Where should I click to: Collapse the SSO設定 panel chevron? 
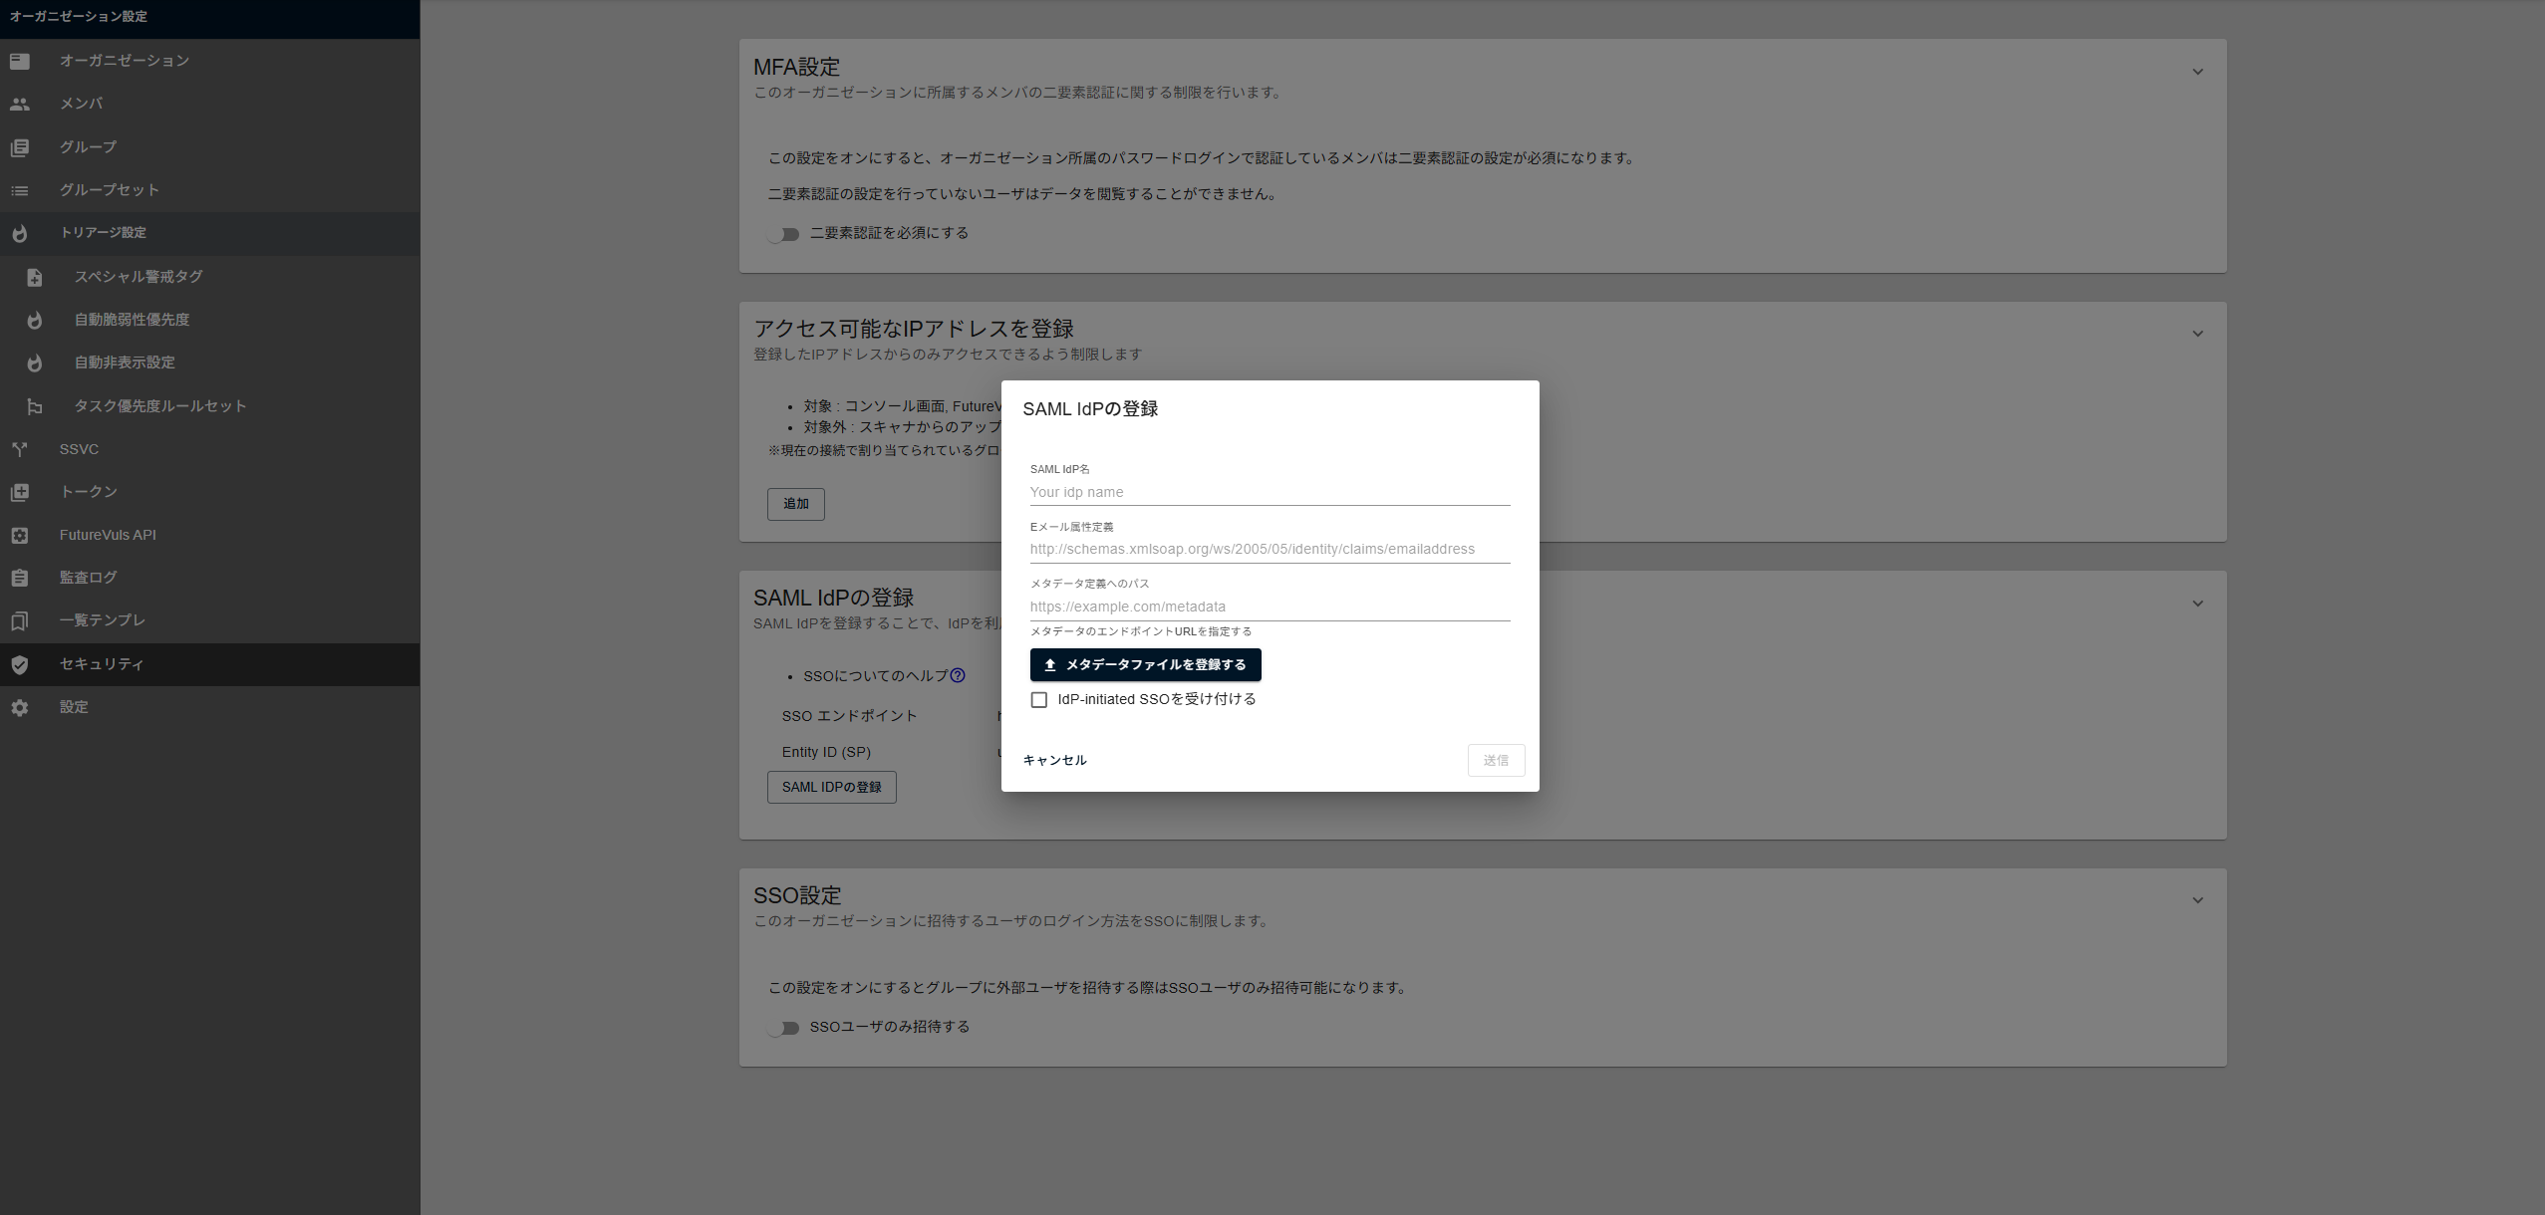[x=2197, y=900]
